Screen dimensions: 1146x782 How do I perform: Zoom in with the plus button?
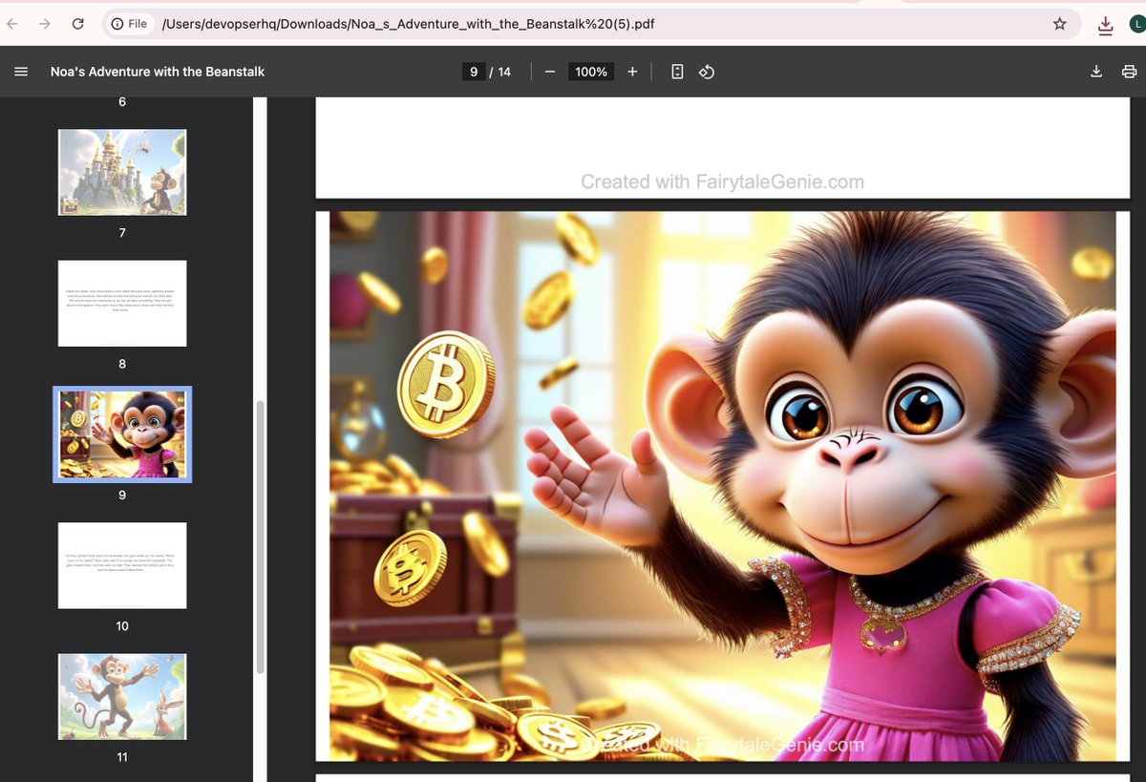632,72
